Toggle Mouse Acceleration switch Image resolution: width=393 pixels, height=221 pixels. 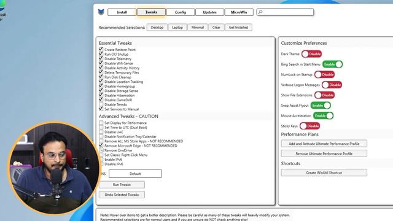click(x=324, y=116)
